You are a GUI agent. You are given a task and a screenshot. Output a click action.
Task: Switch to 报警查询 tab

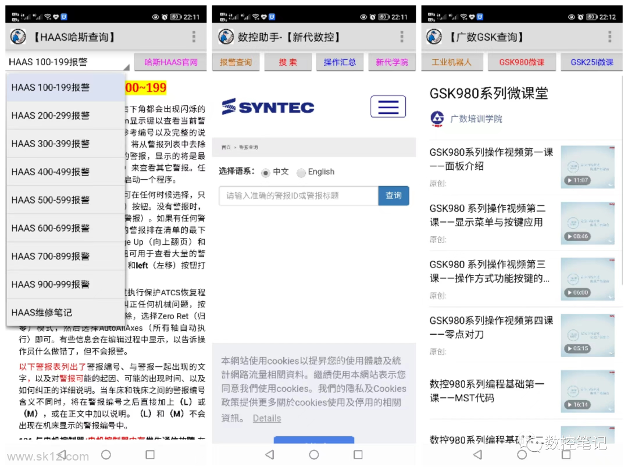[236, 62]
